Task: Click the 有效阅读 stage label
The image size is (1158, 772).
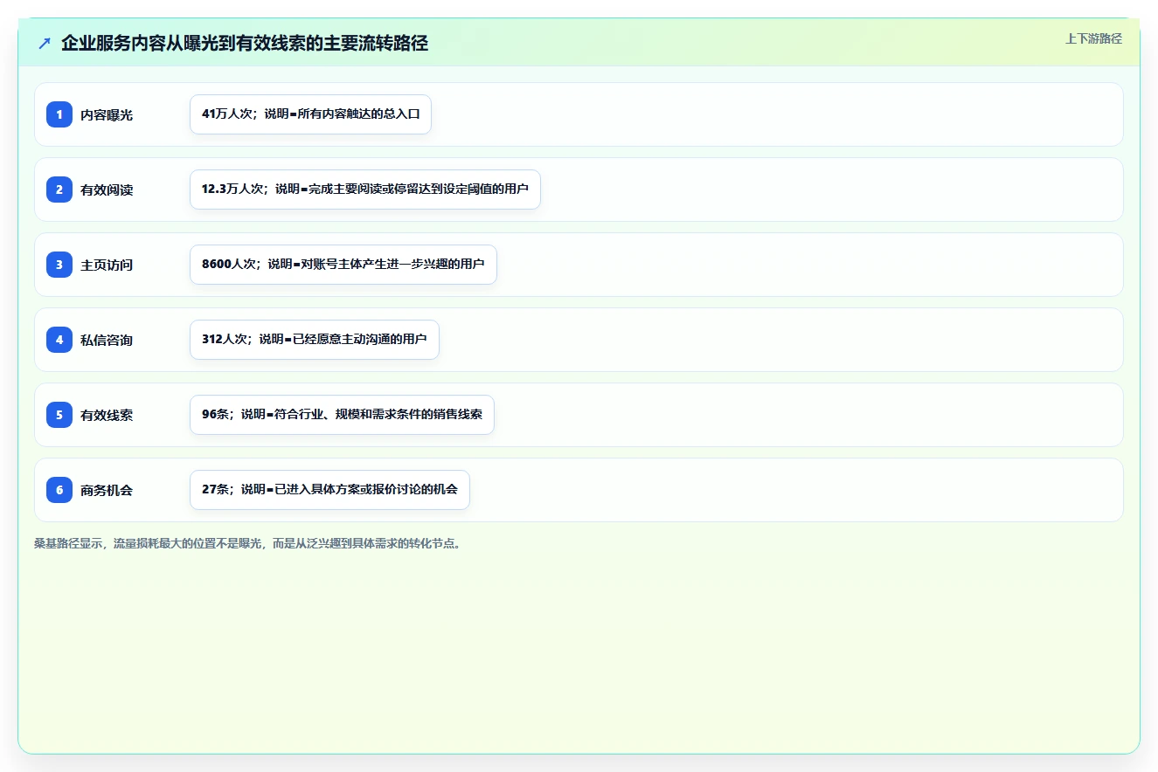Action: (x=107, y=190)
